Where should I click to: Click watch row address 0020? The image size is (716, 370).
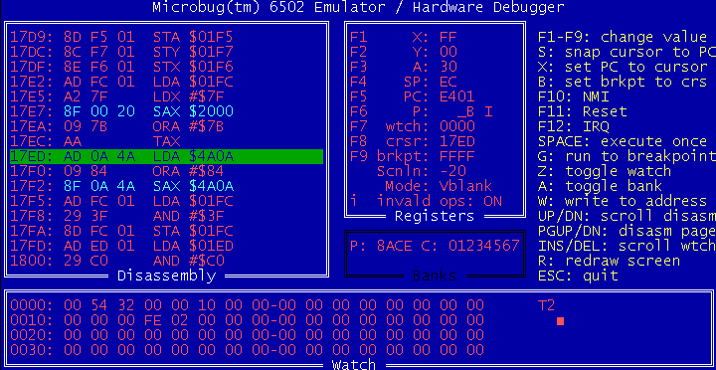[32, 335]
